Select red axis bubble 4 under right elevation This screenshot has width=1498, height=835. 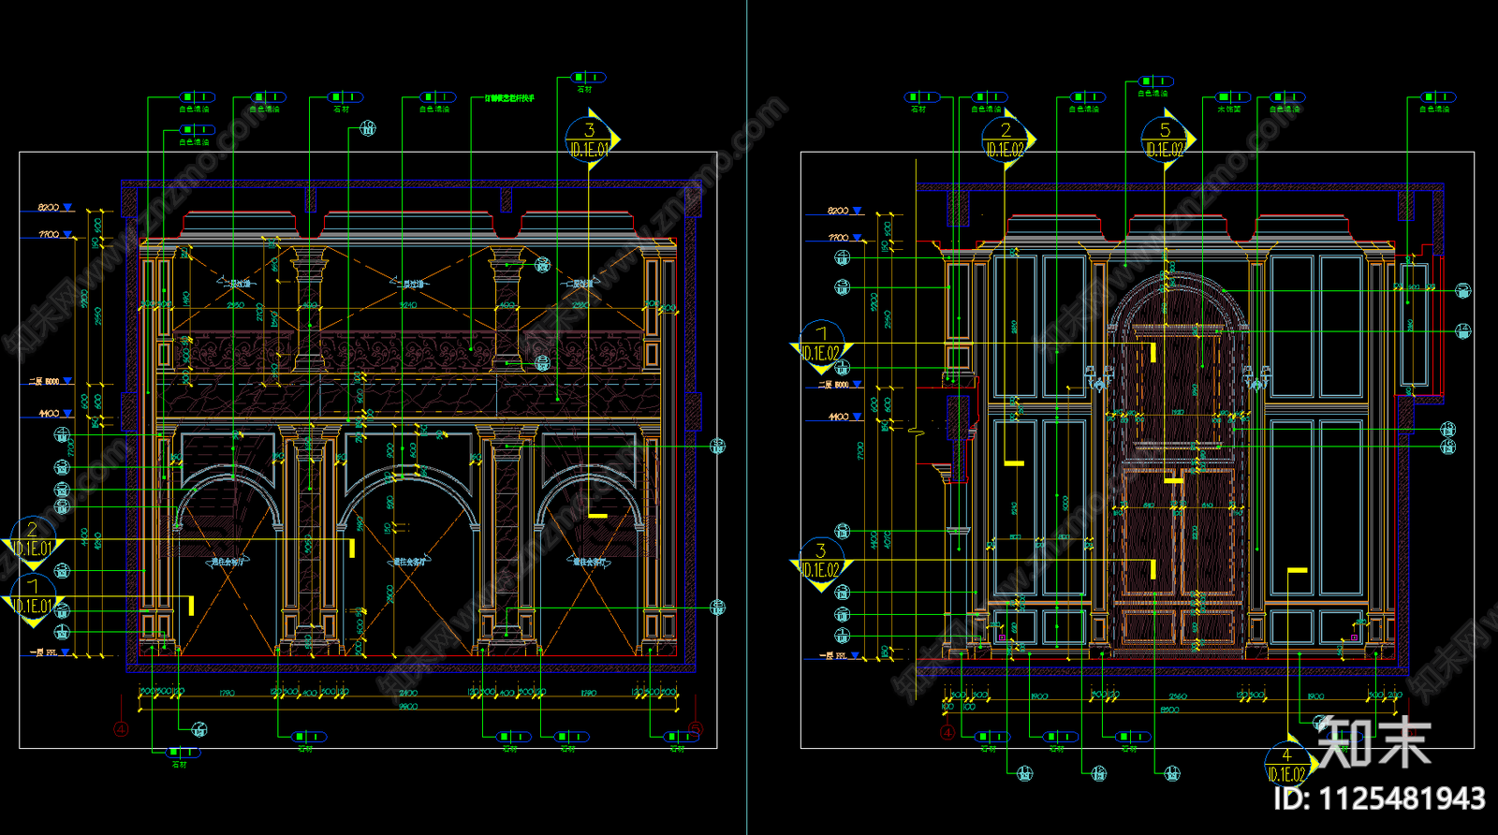tap(947, 732)
